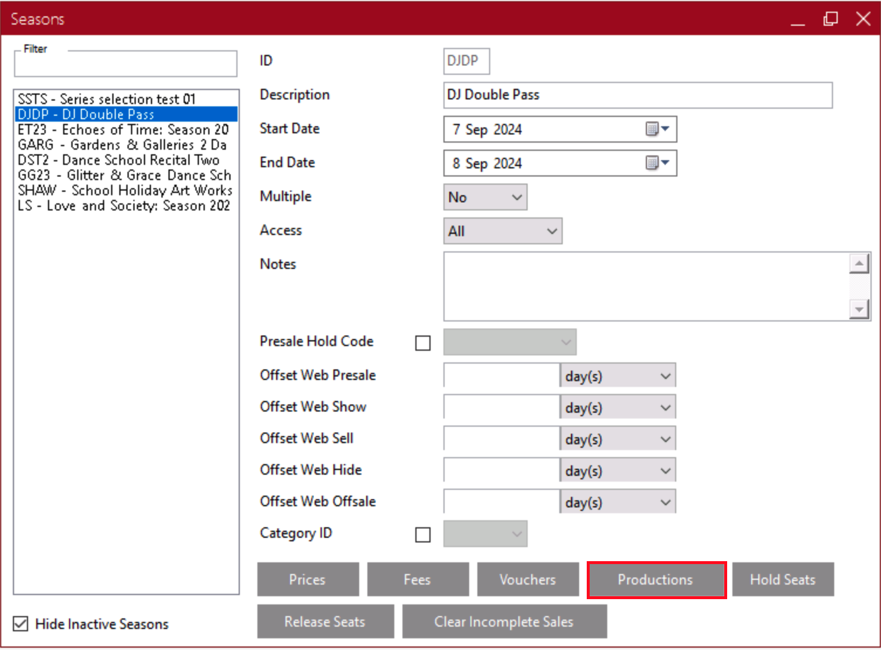Click the Prices button
Image resolution: width=881 pixels, height=650 pixels.
coord(308,579)
